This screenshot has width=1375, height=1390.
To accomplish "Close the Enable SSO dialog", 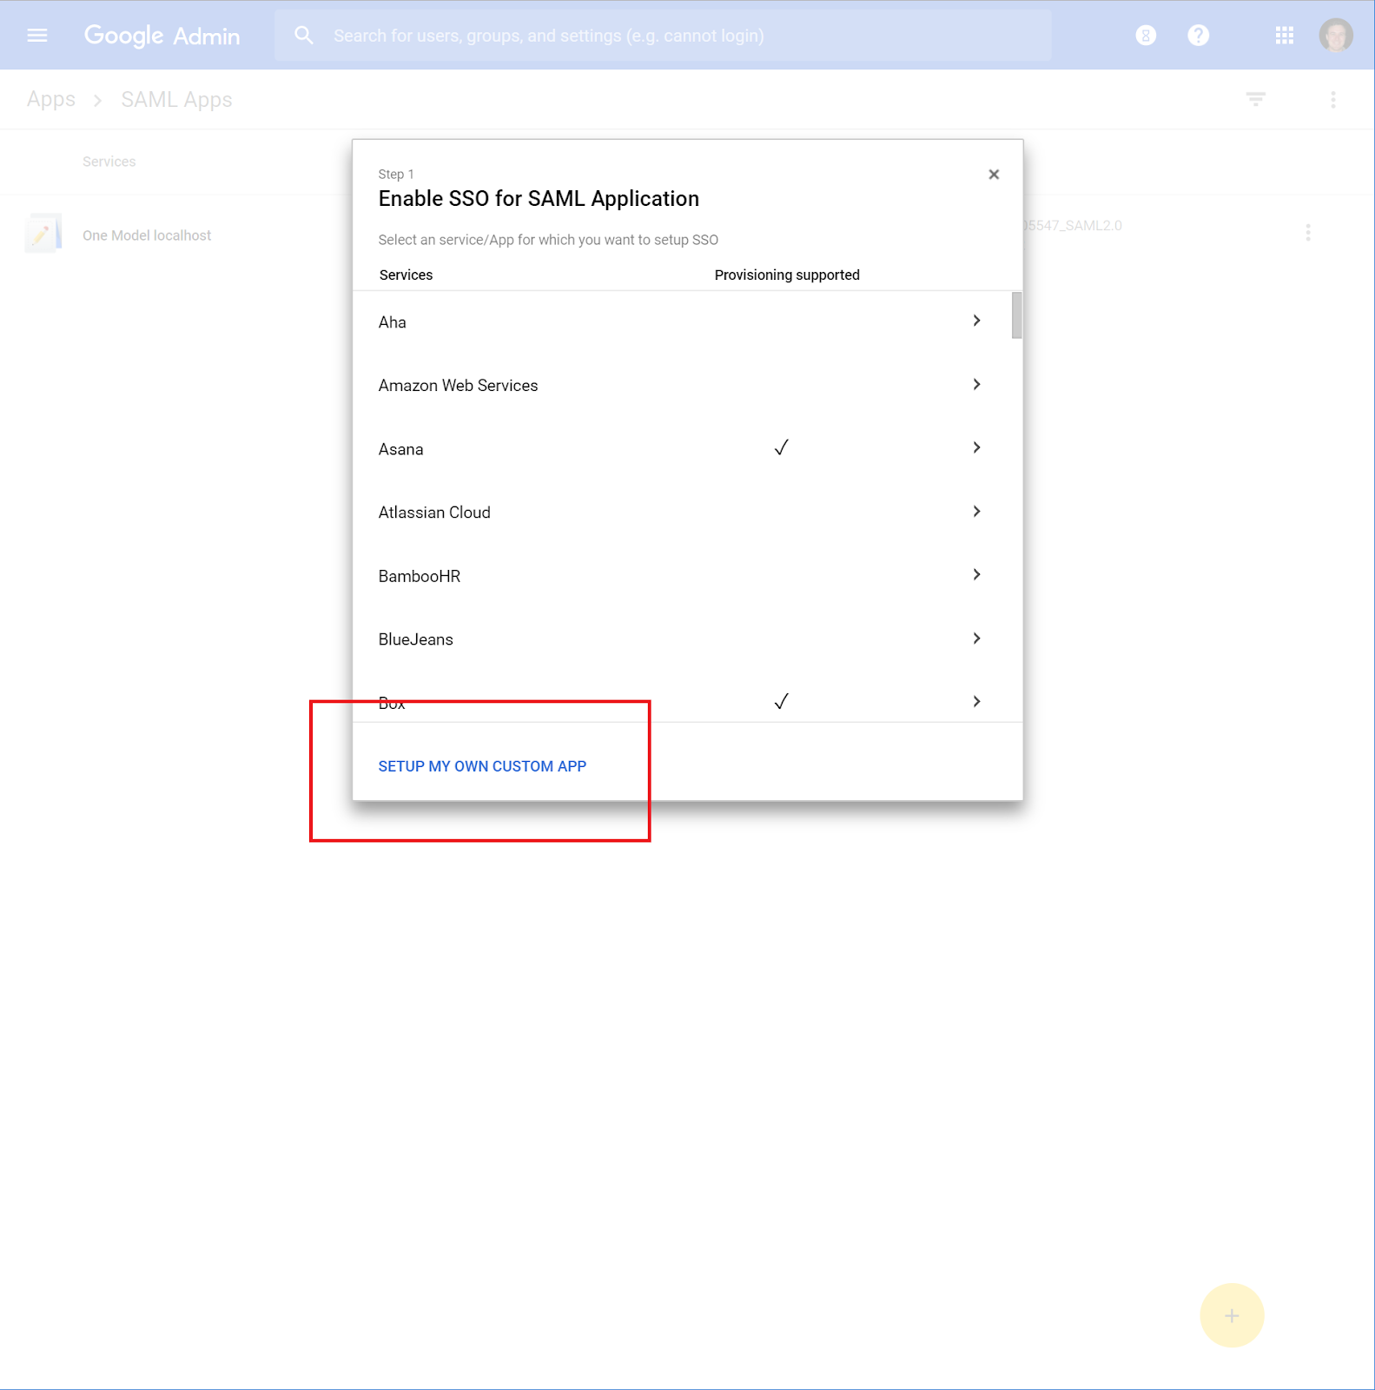I will point(994,175).
